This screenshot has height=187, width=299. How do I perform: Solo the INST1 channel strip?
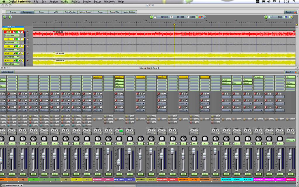[108, 116]
